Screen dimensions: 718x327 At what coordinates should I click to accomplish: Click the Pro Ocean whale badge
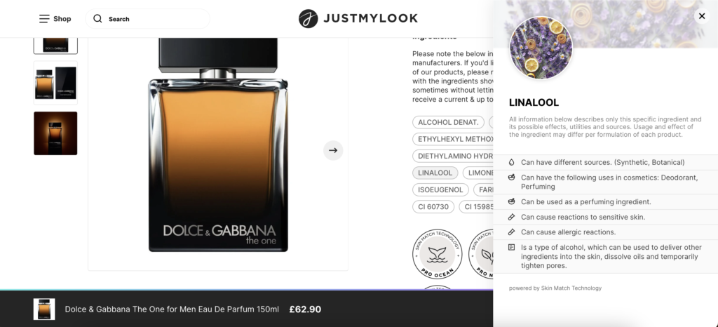coord(437,254)
